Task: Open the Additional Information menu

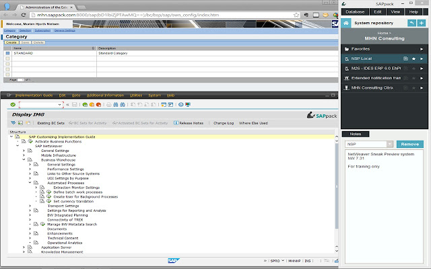Action: (x=105, y=95)
